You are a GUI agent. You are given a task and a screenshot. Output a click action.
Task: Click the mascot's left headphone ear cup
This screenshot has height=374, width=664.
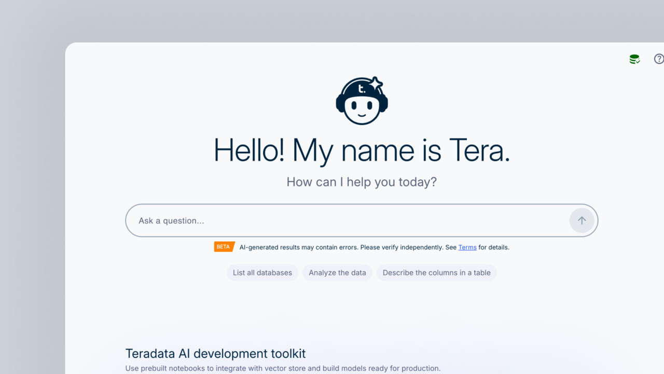(x=340, y=102)
